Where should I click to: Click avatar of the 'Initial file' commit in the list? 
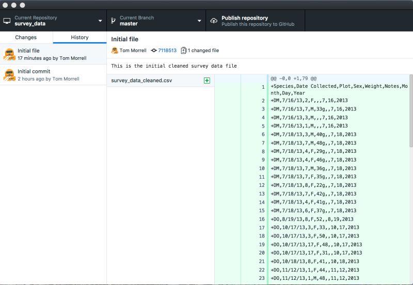(9, 54)
